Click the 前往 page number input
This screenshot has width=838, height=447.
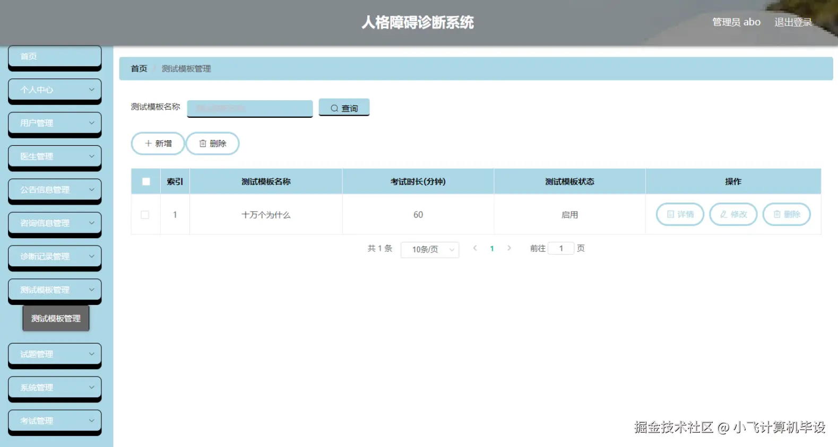coord(561,248)
